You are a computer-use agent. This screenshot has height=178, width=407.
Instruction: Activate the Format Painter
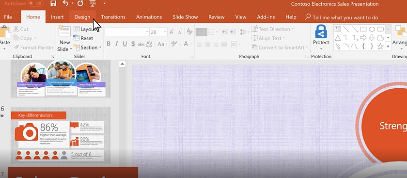(x=33, y=48)
